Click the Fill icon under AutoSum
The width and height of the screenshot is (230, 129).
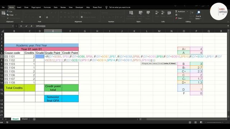(x=176, y=15)
